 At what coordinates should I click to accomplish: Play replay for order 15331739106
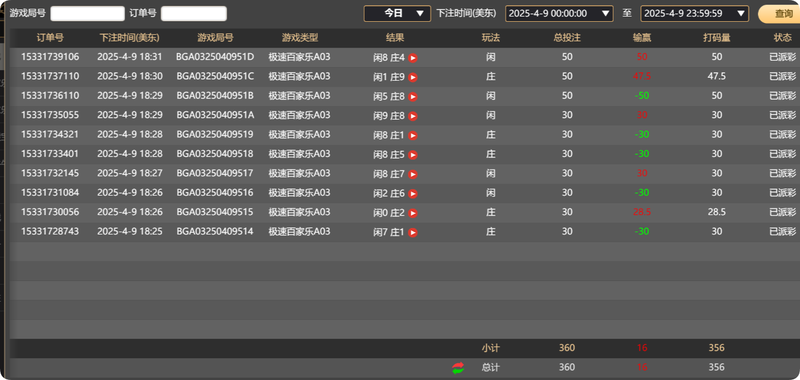tap(412, 57)
